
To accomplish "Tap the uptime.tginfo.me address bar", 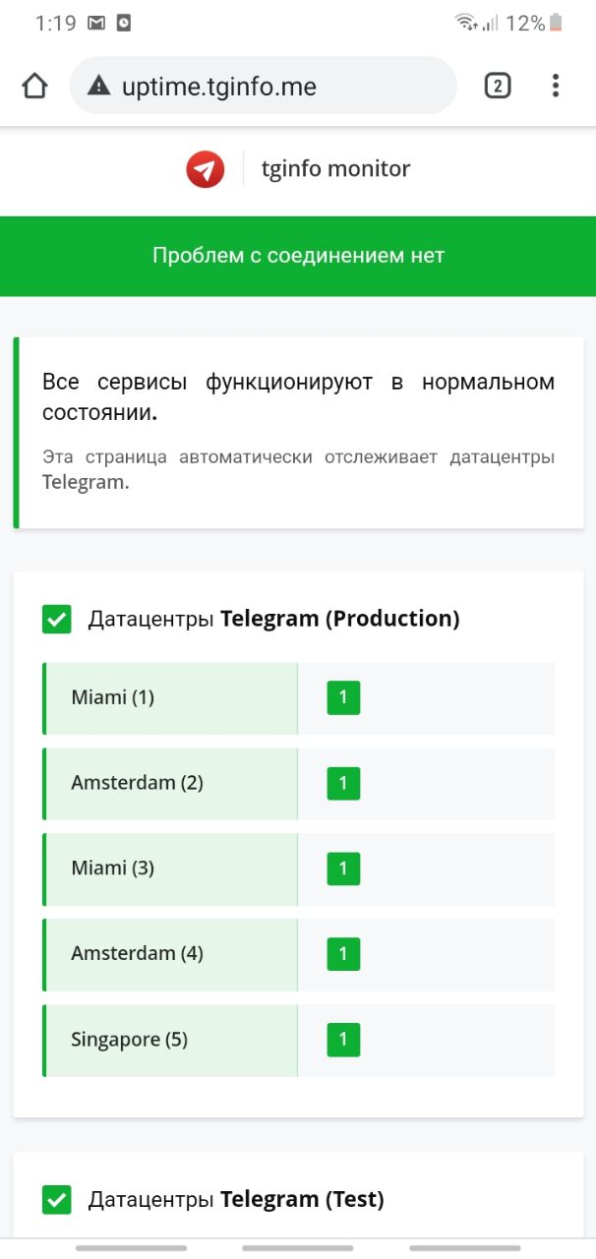I will [264, 87].
